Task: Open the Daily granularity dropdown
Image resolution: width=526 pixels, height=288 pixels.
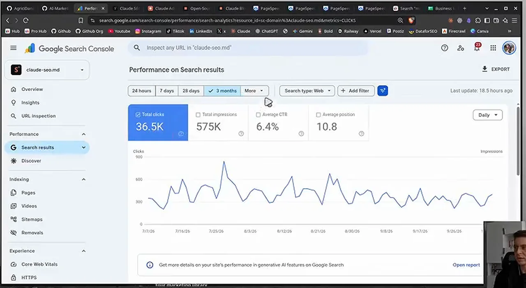Action: [488, 115]
